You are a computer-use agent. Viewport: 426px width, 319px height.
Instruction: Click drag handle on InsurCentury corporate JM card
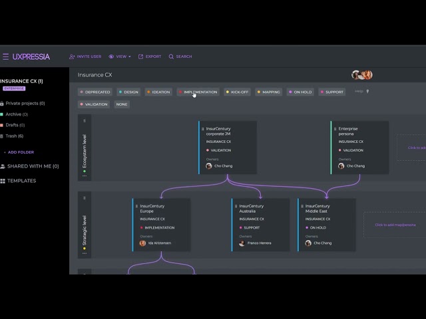202,129
